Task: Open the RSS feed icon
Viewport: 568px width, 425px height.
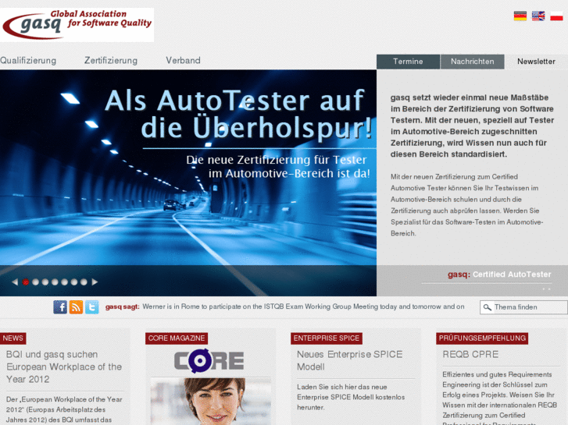Action: pyautogui.click(x=76, y=307)
